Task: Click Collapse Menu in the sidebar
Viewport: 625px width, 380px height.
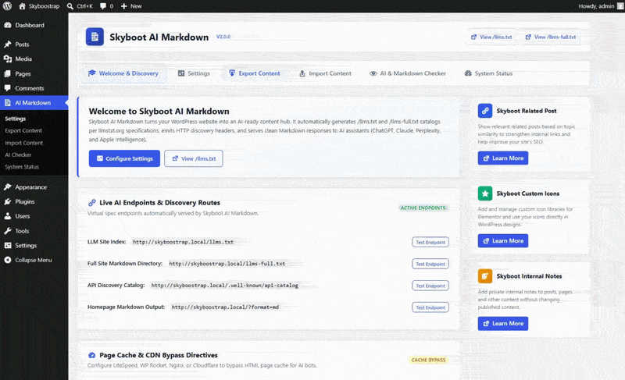Action: pos(34,260)
